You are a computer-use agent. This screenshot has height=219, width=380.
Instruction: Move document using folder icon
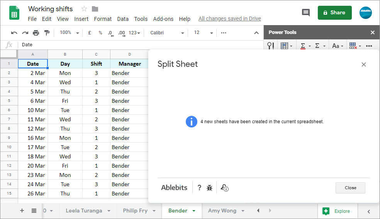(95, 9)
